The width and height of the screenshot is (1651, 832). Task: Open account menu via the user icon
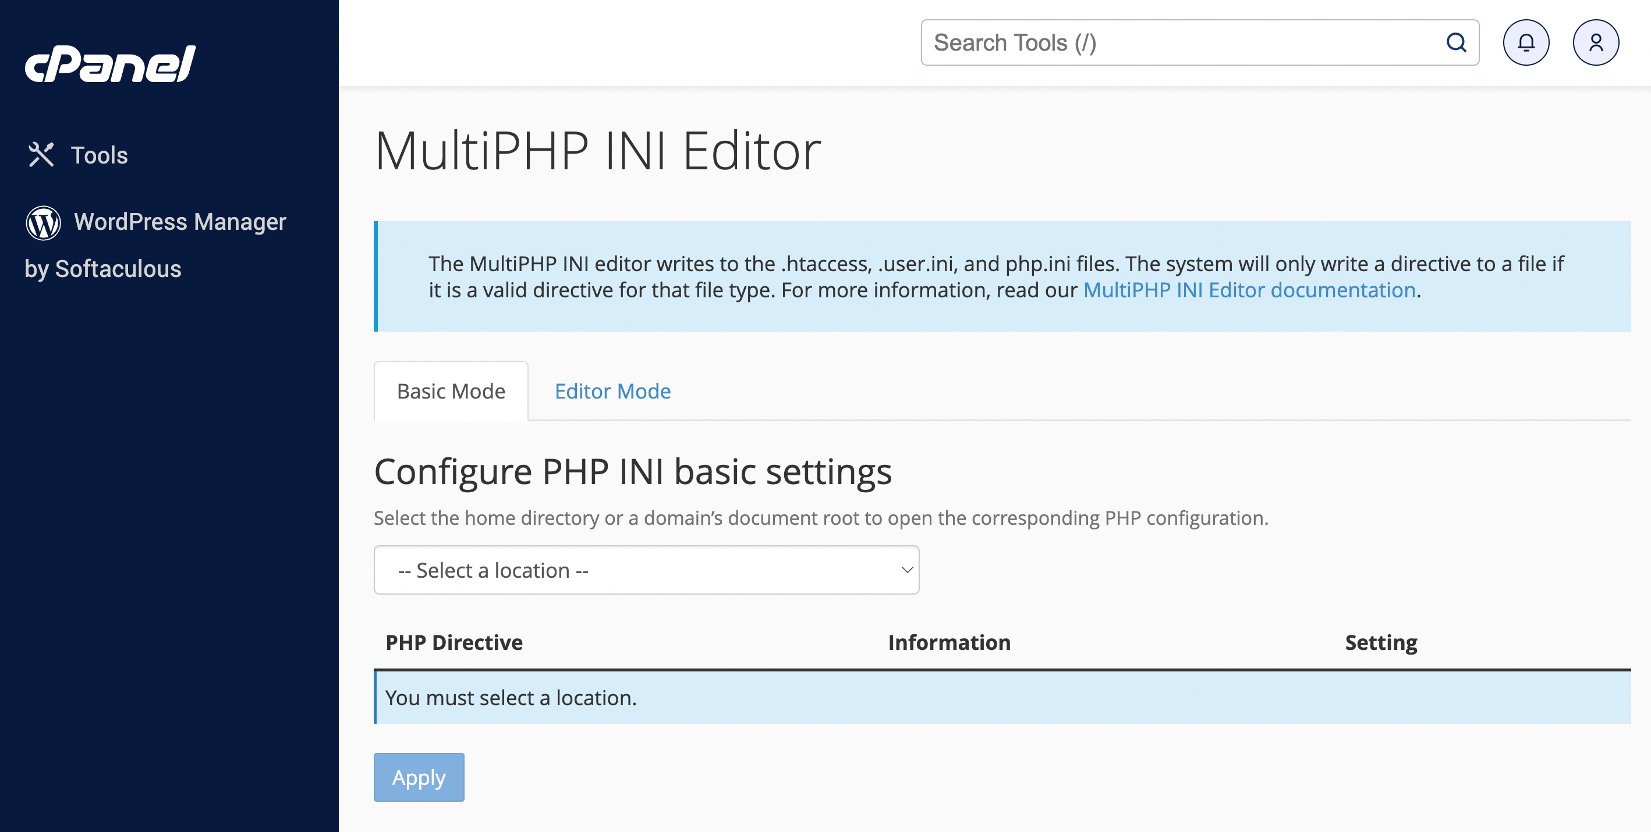pyautogui.click(x=1595, y=42)
